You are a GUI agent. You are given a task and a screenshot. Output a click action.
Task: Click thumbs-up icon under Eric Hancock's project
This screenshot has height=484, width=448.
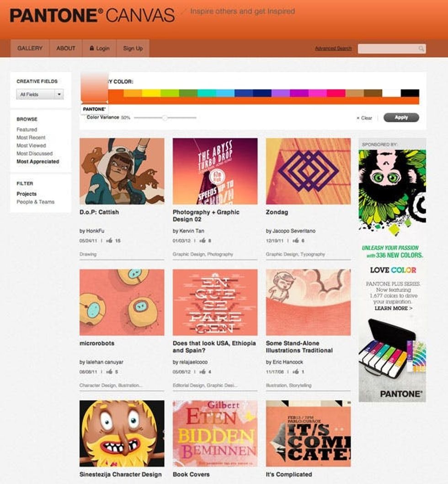pyautogui.click(x=295, y=372)
